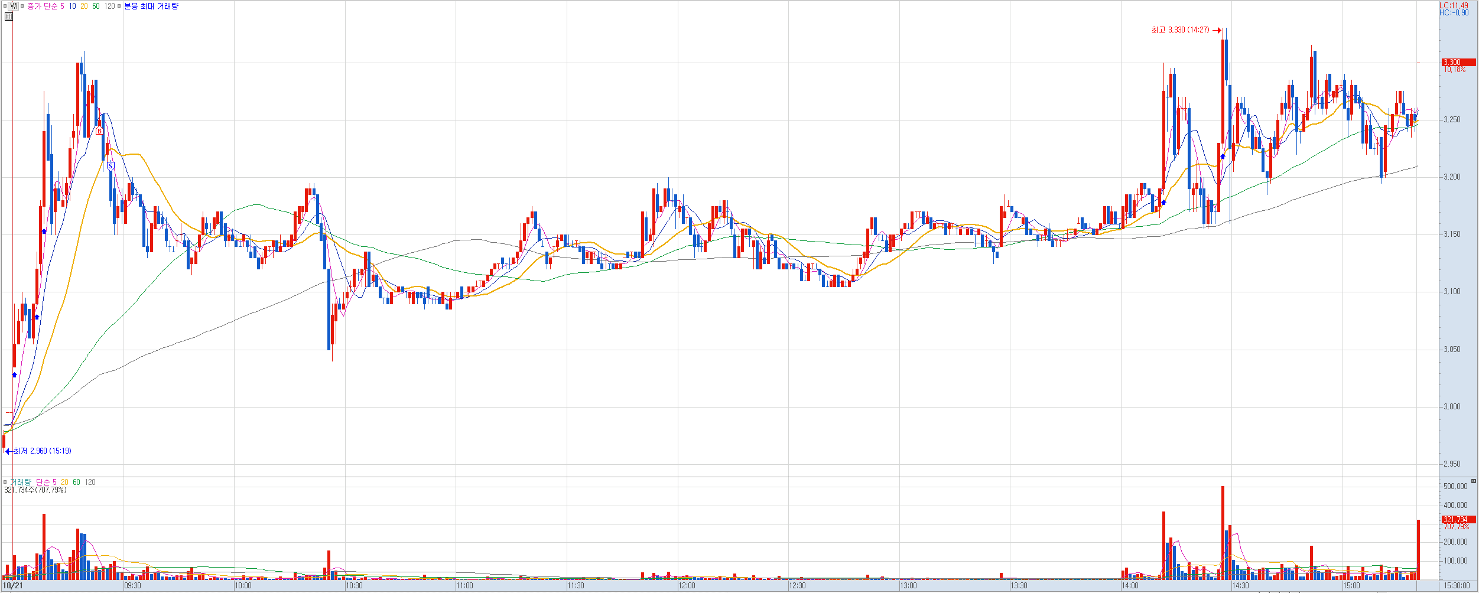Click the 100,000 volume axis label
This screenshot has height=593, width=1479.
1455,561
